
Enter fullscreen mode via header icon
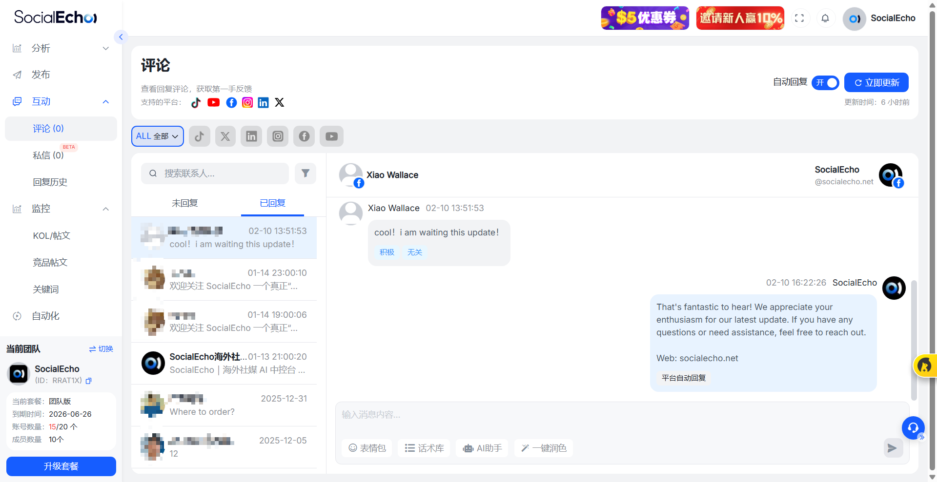[x=799, y=18]
